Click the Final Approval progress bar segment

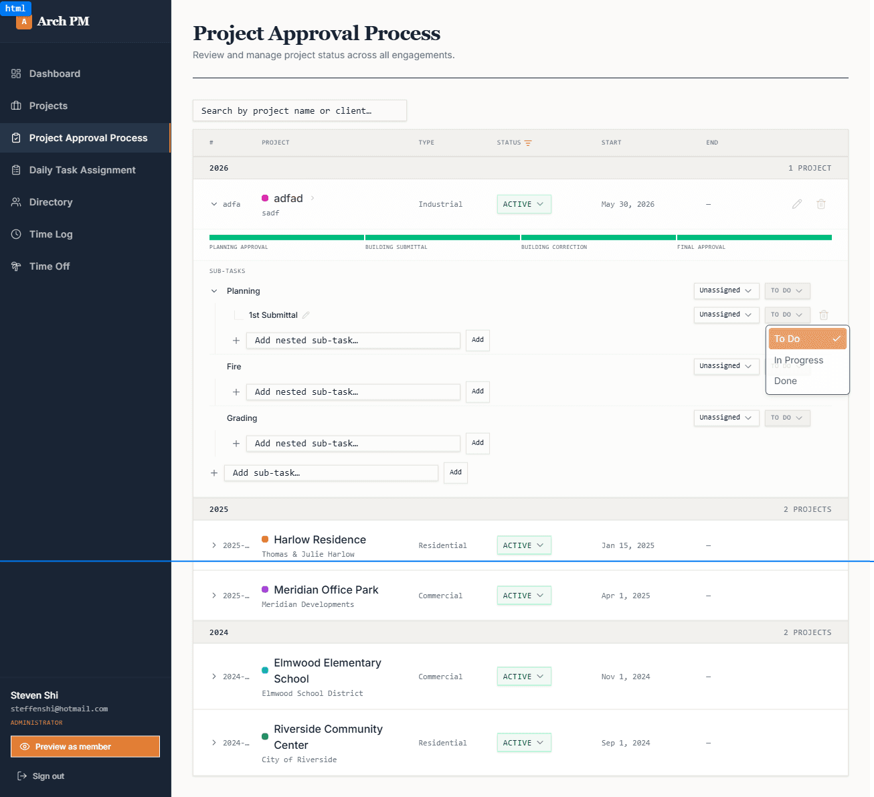pos(754,237)
